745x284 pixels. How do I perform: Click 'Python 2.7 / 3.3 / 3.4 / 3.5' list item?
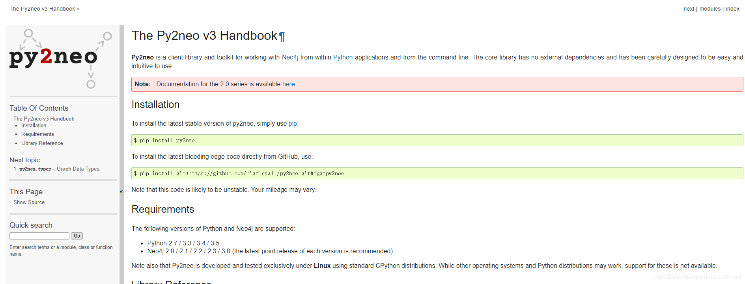[x=183, y=243]
